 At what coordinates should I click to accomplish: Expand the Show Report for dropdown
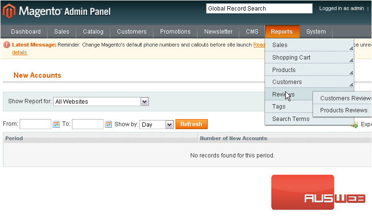[144, 102]
